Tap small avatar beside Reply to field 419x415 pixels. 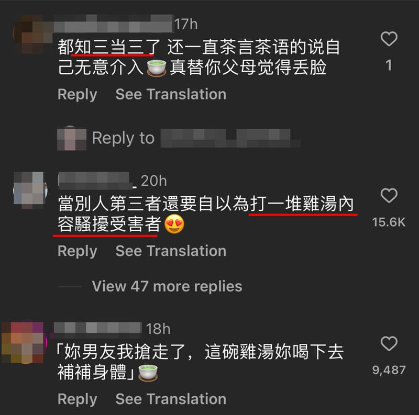pyautogui.click(x=72, y=138)
